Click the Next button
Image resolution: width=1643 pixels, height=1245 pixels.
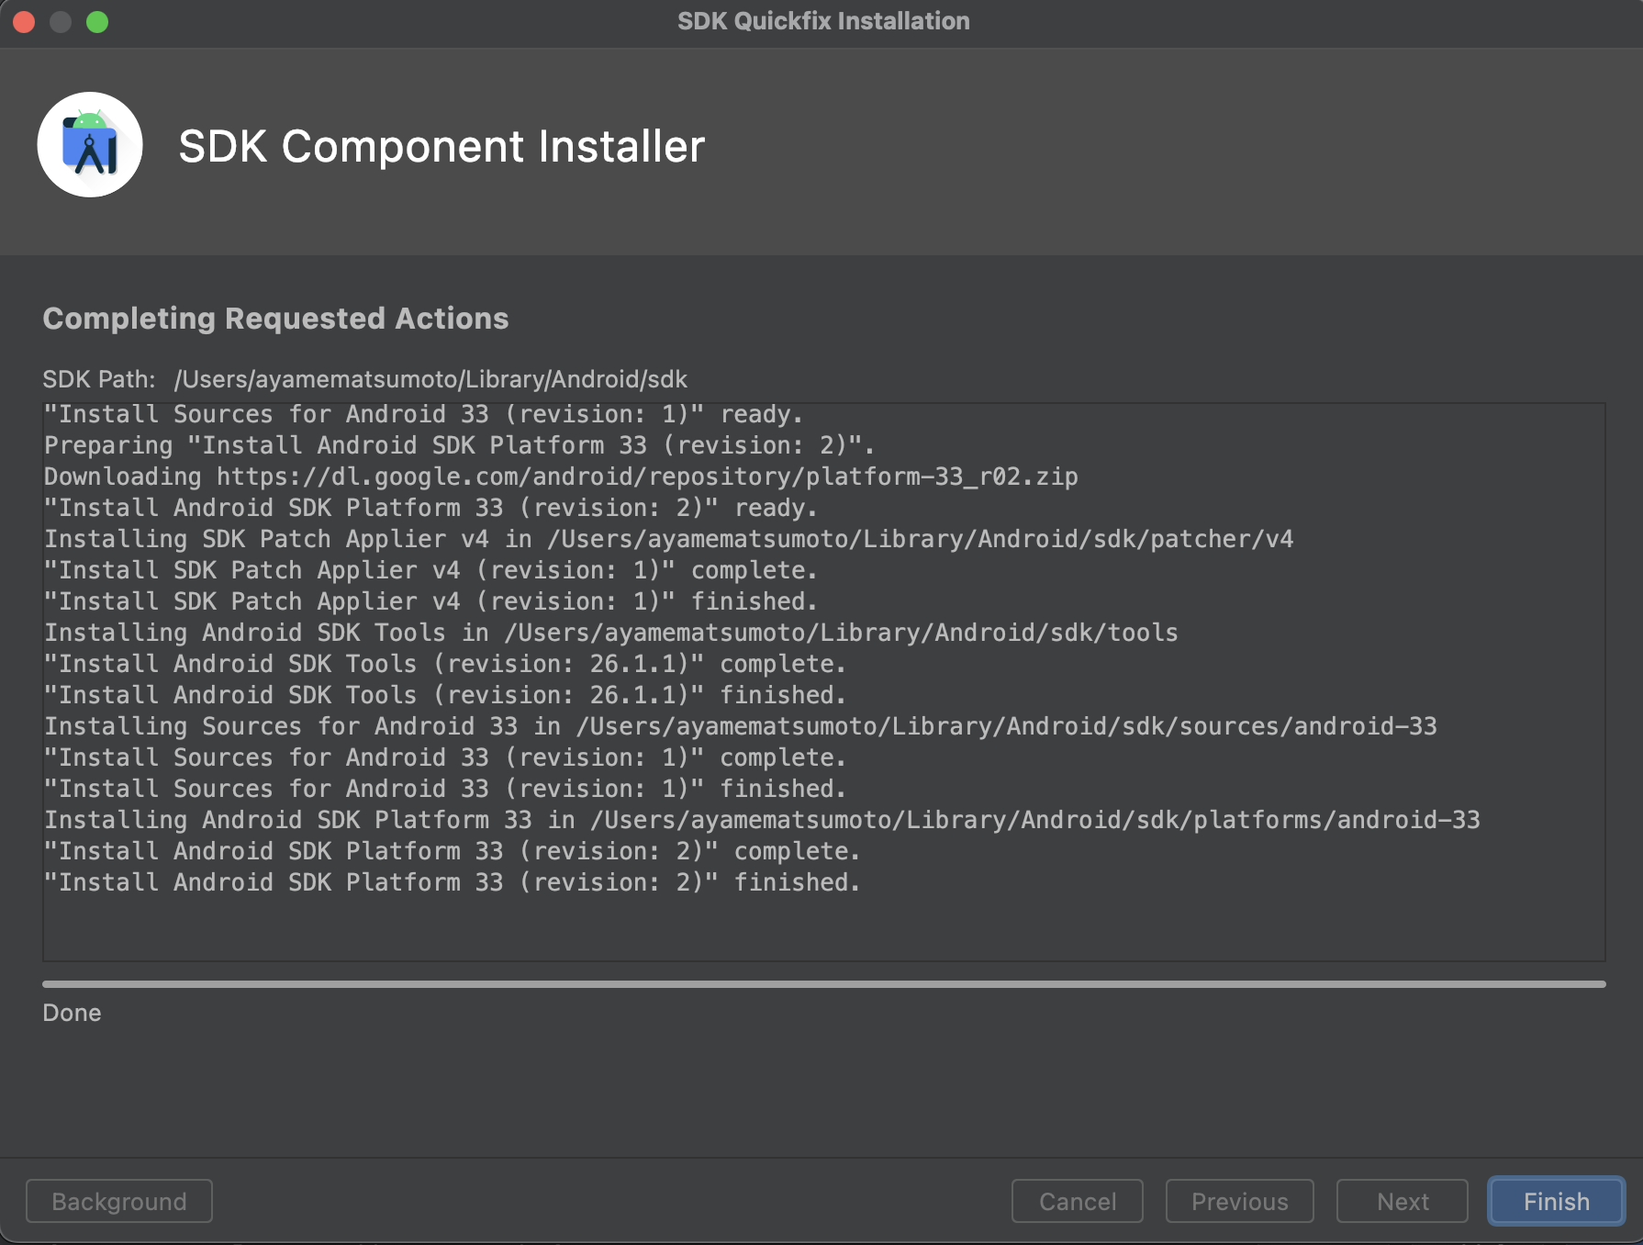(x=1402, y=1201)
